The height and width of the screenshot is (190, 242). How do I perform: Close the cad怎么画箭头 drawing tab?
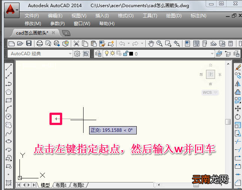(53, 33)
